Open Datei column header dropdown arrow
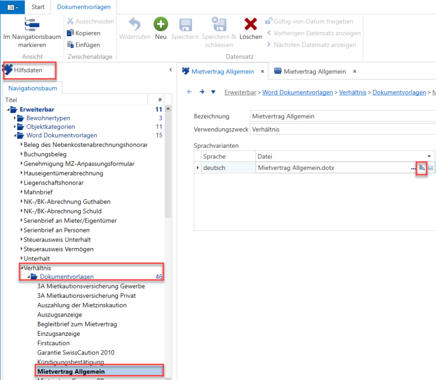 click(429, 156)
